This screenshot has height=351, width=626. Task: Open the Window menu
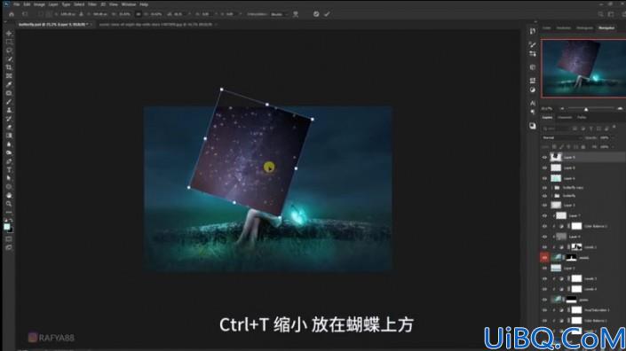pos(129,4)
